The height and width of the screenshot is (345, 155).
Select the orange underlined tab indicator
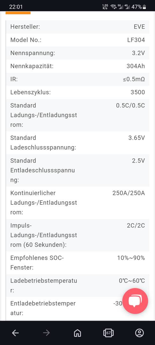18,13
